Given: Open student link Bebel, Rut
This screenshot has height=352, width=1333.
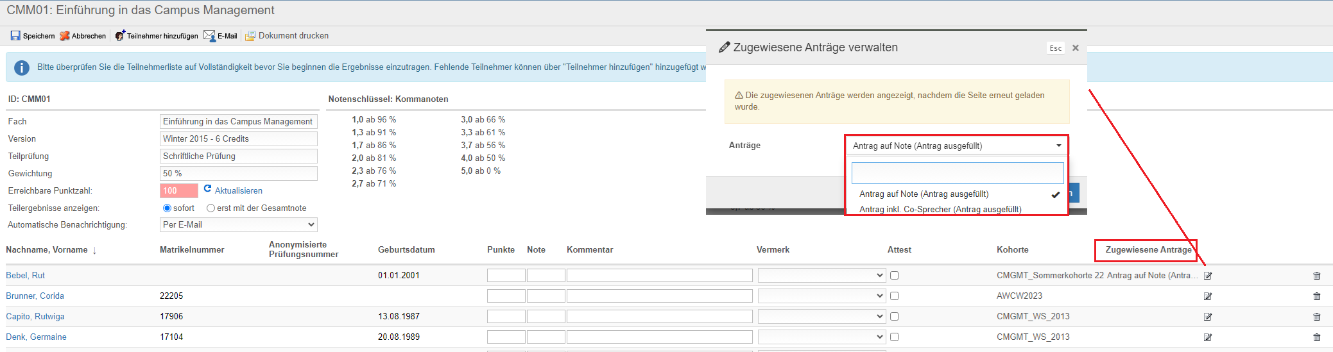Looking at the screenshot, I should point(26,276).
